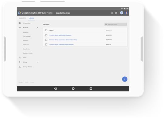Select the Admin tab

point(32,18)
